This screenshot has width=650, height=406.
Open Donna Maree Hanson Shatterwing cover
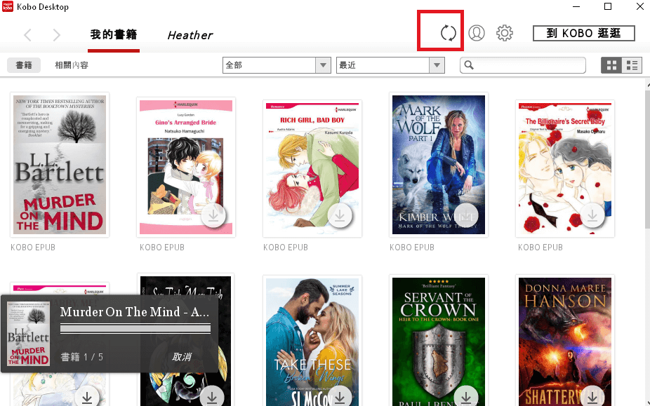point(565,341)
